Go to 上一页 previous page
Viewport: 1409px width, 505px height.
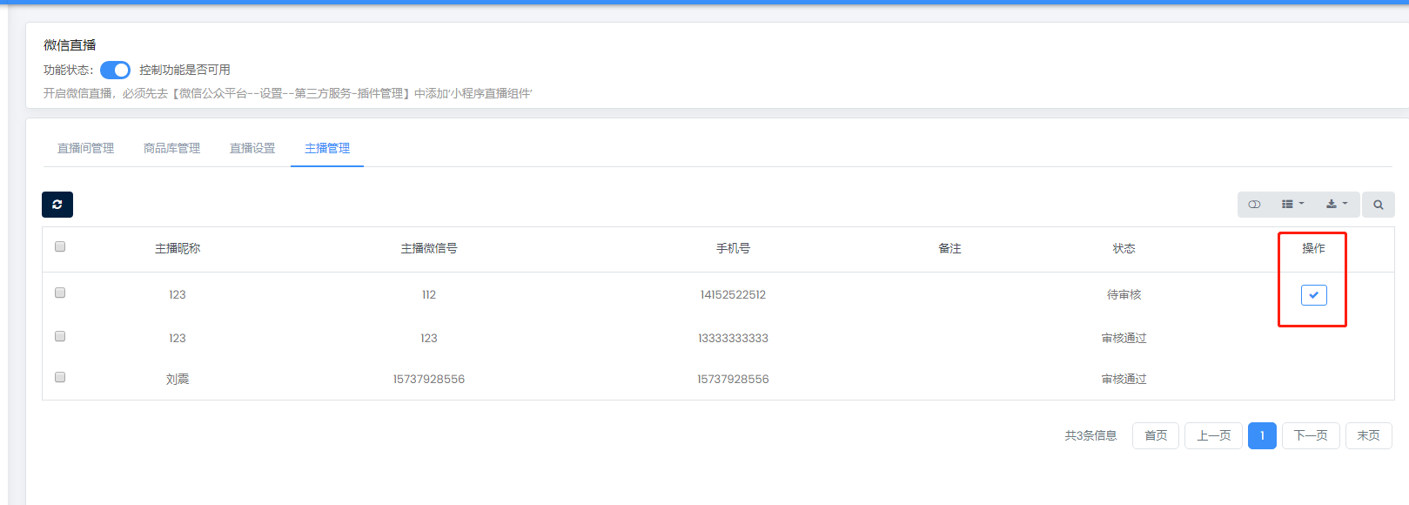(x=1213, y=435)
